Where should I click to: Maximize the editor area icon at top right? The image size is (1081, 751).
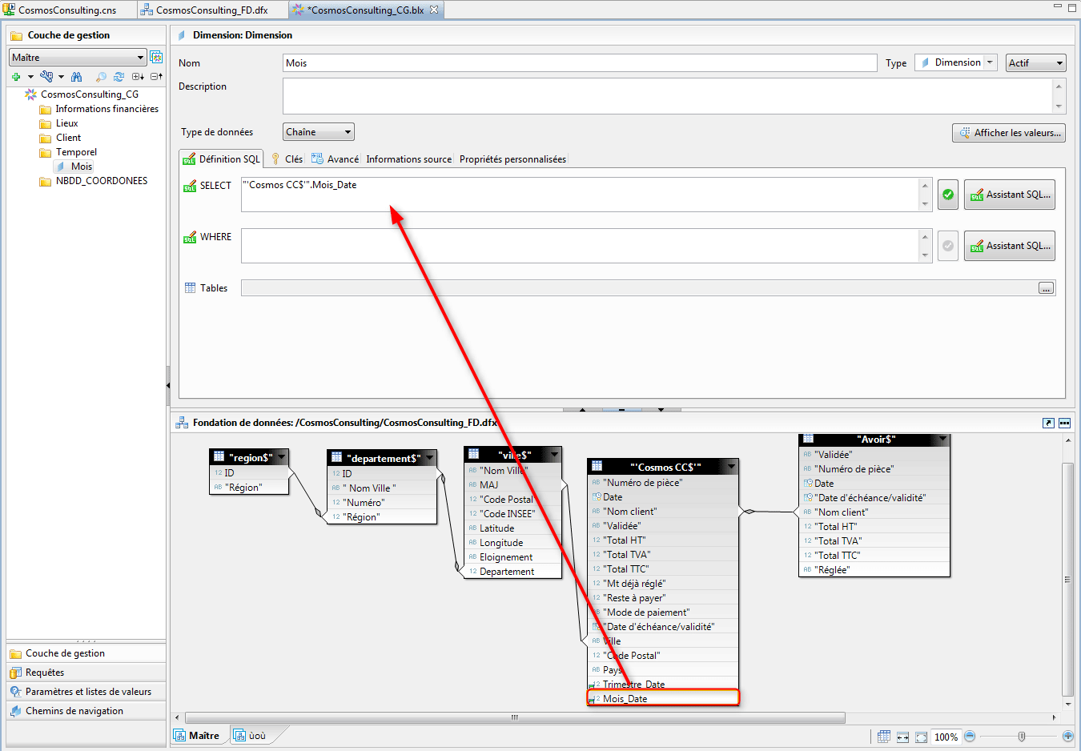[1071, 7]
